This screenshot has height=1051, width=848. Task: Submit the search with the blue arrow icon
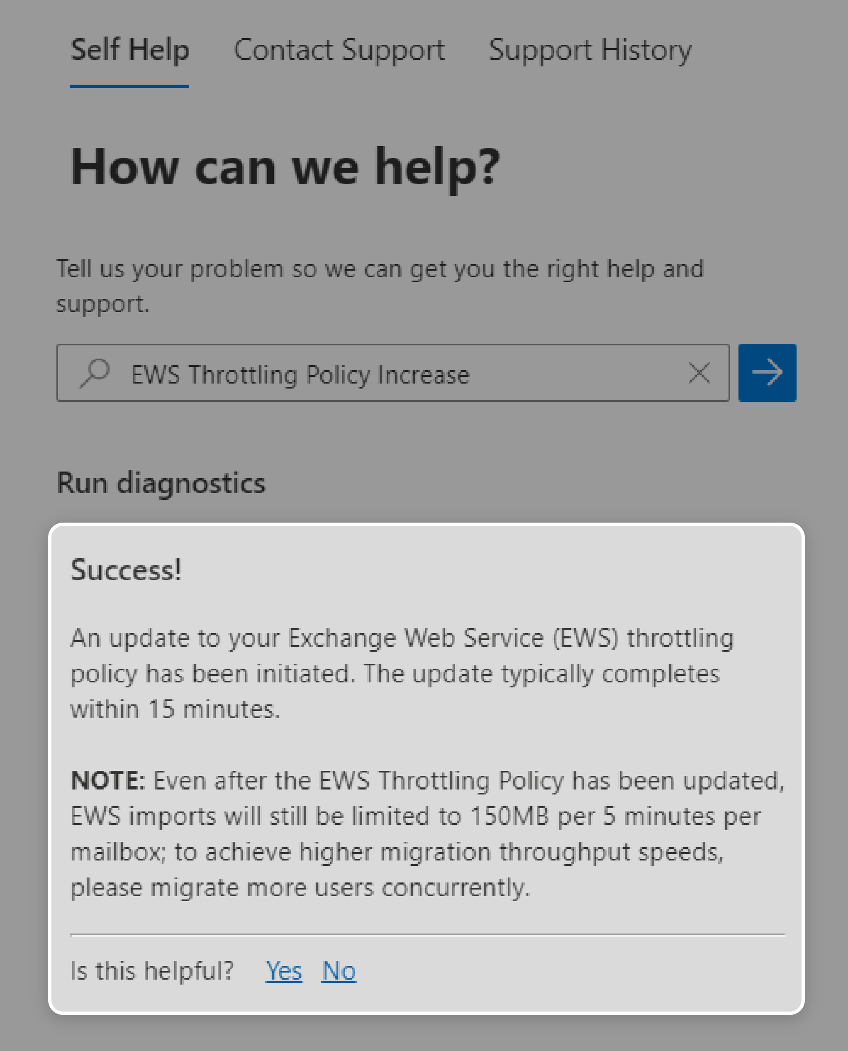768,372
